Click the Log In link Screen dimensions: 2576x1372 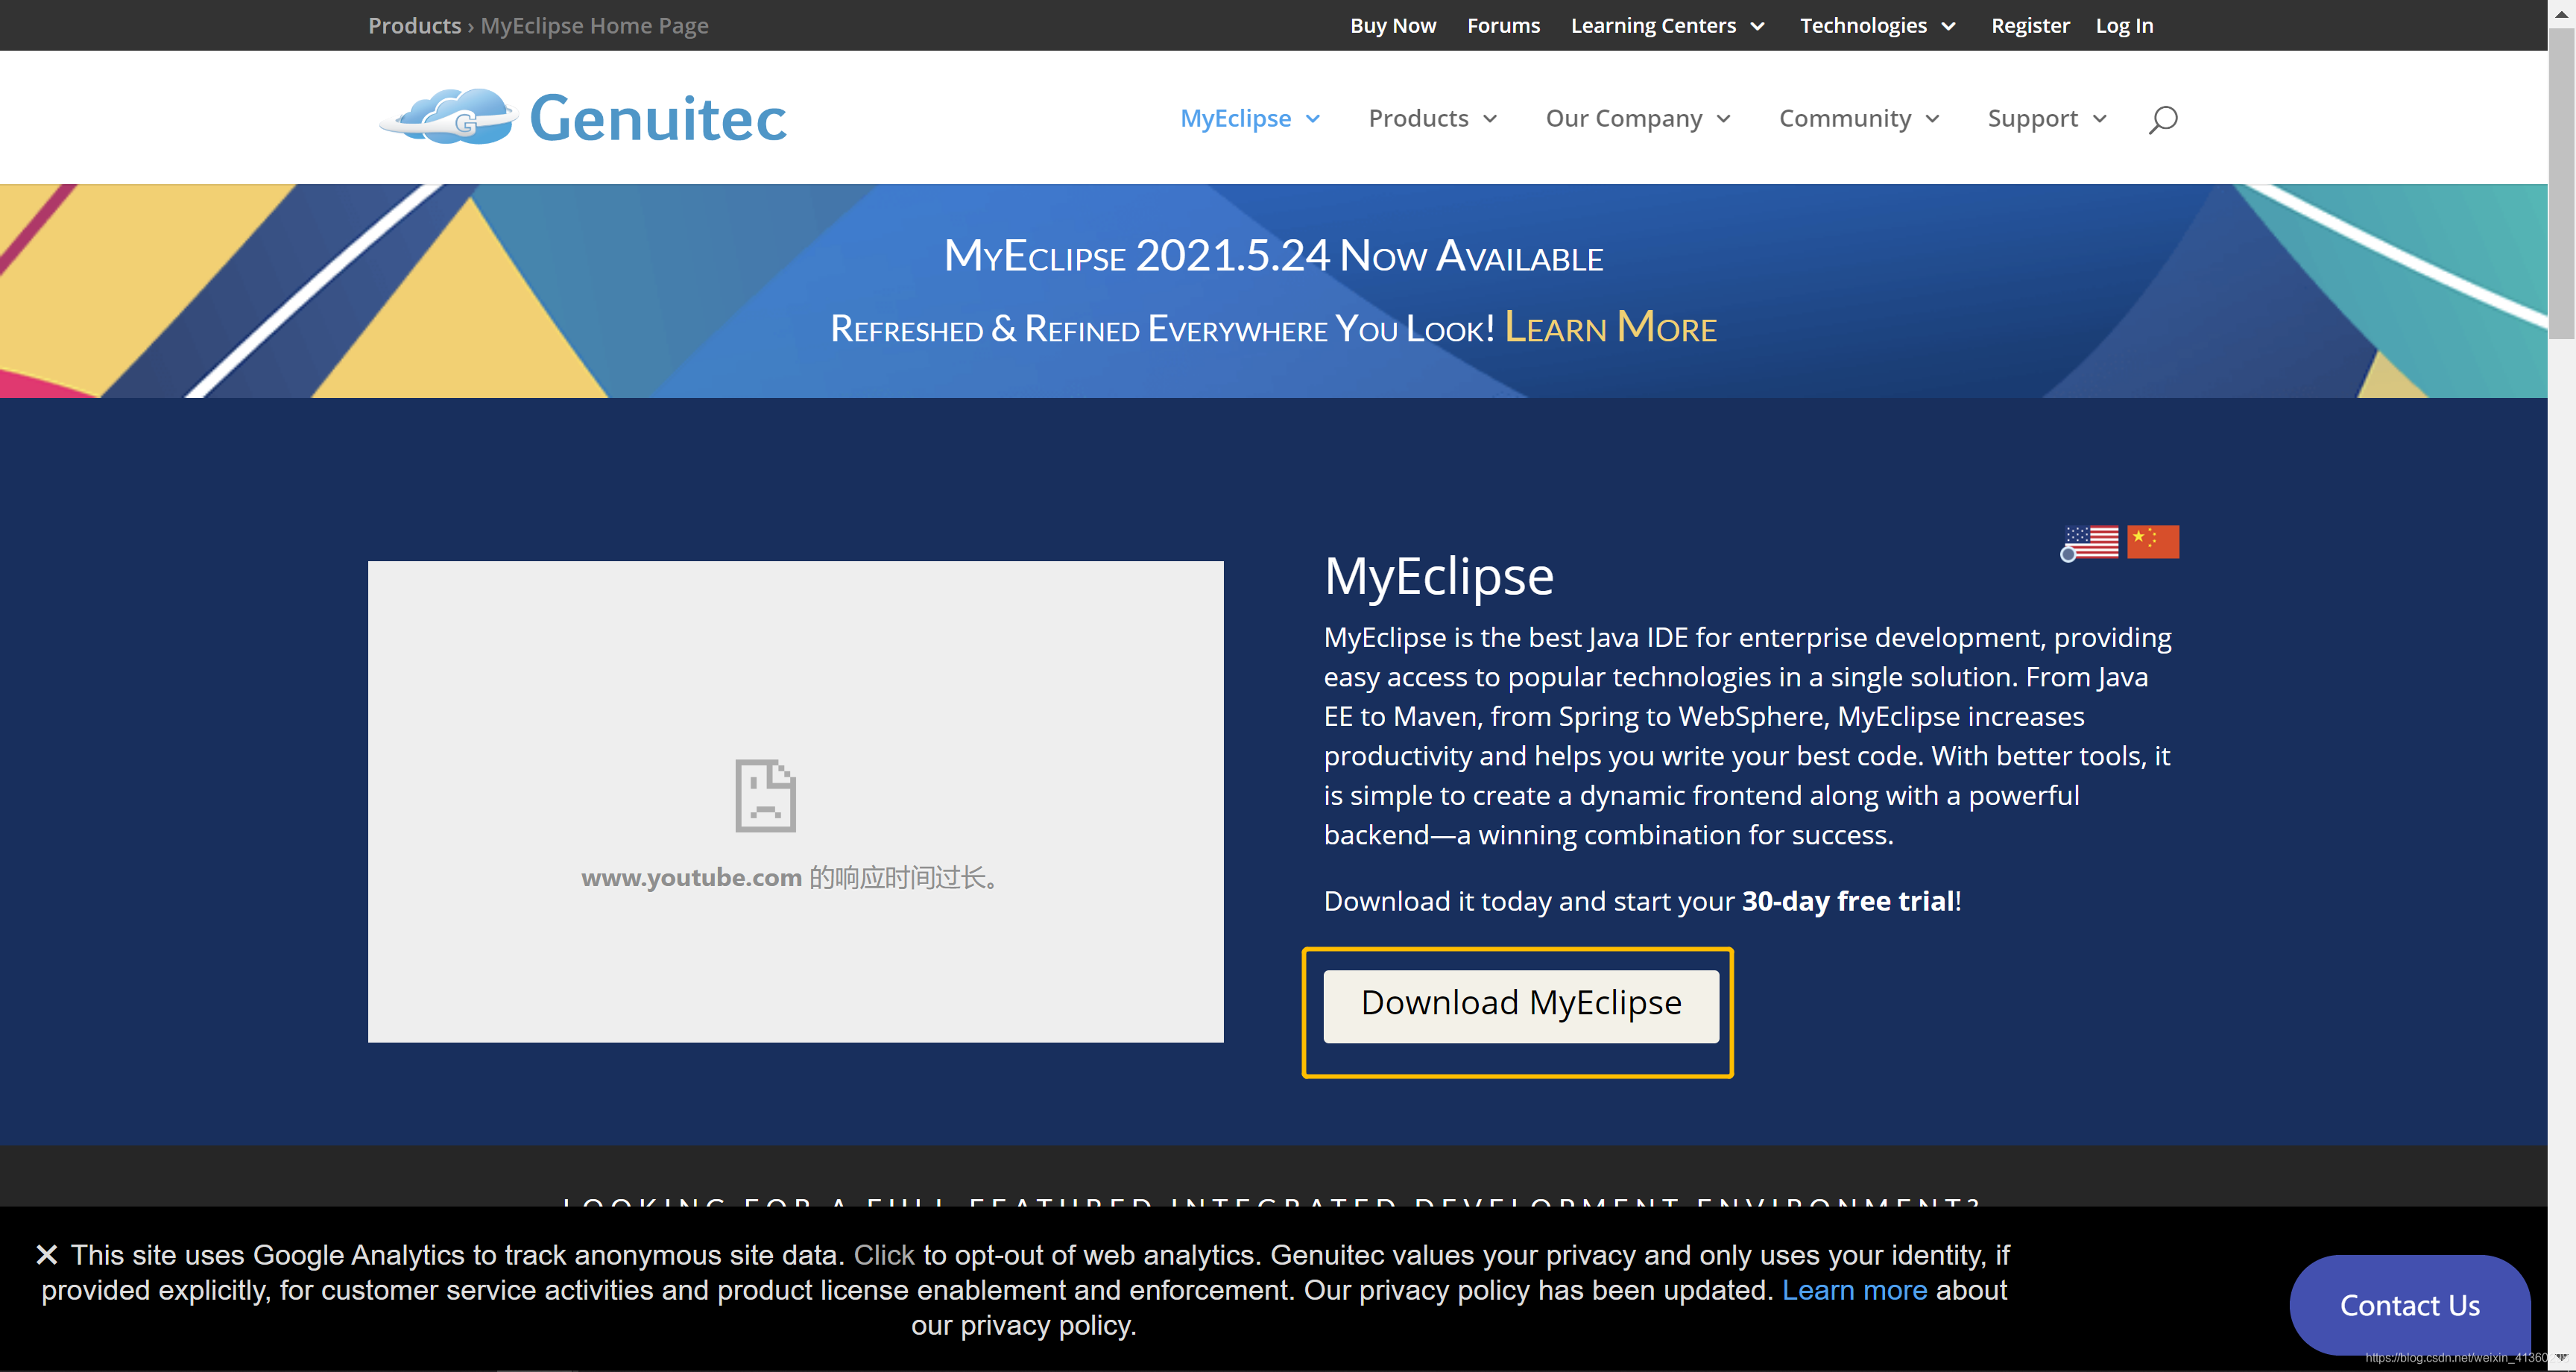[2124, 26]
